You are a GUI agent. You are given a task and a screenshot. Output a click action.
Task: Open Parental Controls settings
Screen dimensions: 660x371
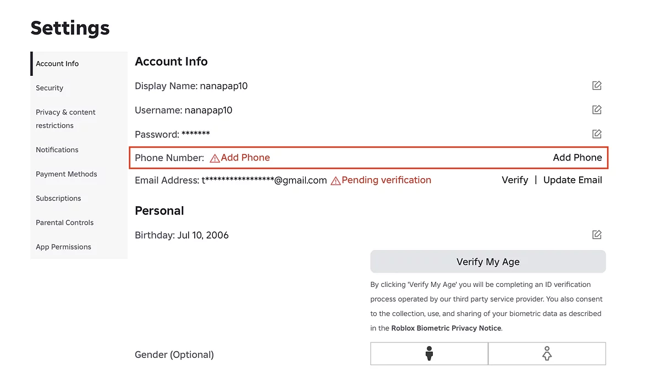pyautogui.click(x=65, y=223)
